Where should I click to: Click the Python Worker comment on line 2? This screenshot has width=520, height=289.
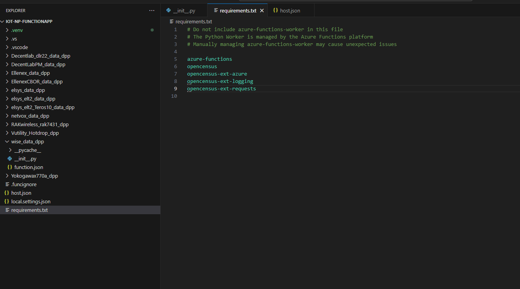[280, 37]
